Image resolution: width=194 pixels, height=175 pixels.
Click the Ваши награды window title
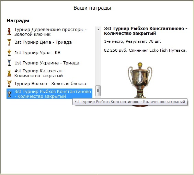tap(92, 8)
